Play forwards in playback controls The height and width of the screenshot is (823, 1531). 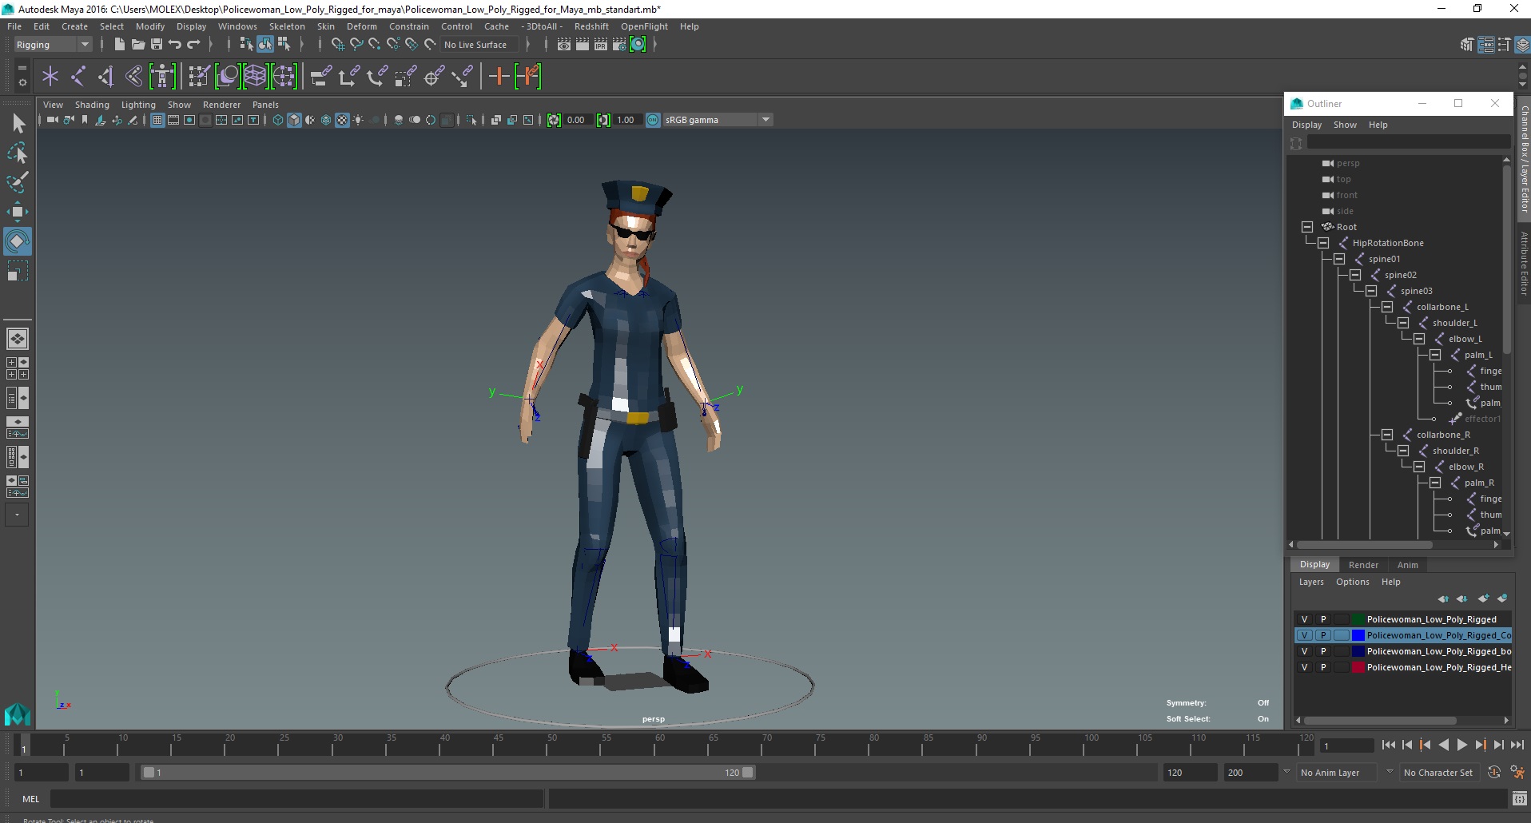pyautogui.click(x=1461, y=745)
